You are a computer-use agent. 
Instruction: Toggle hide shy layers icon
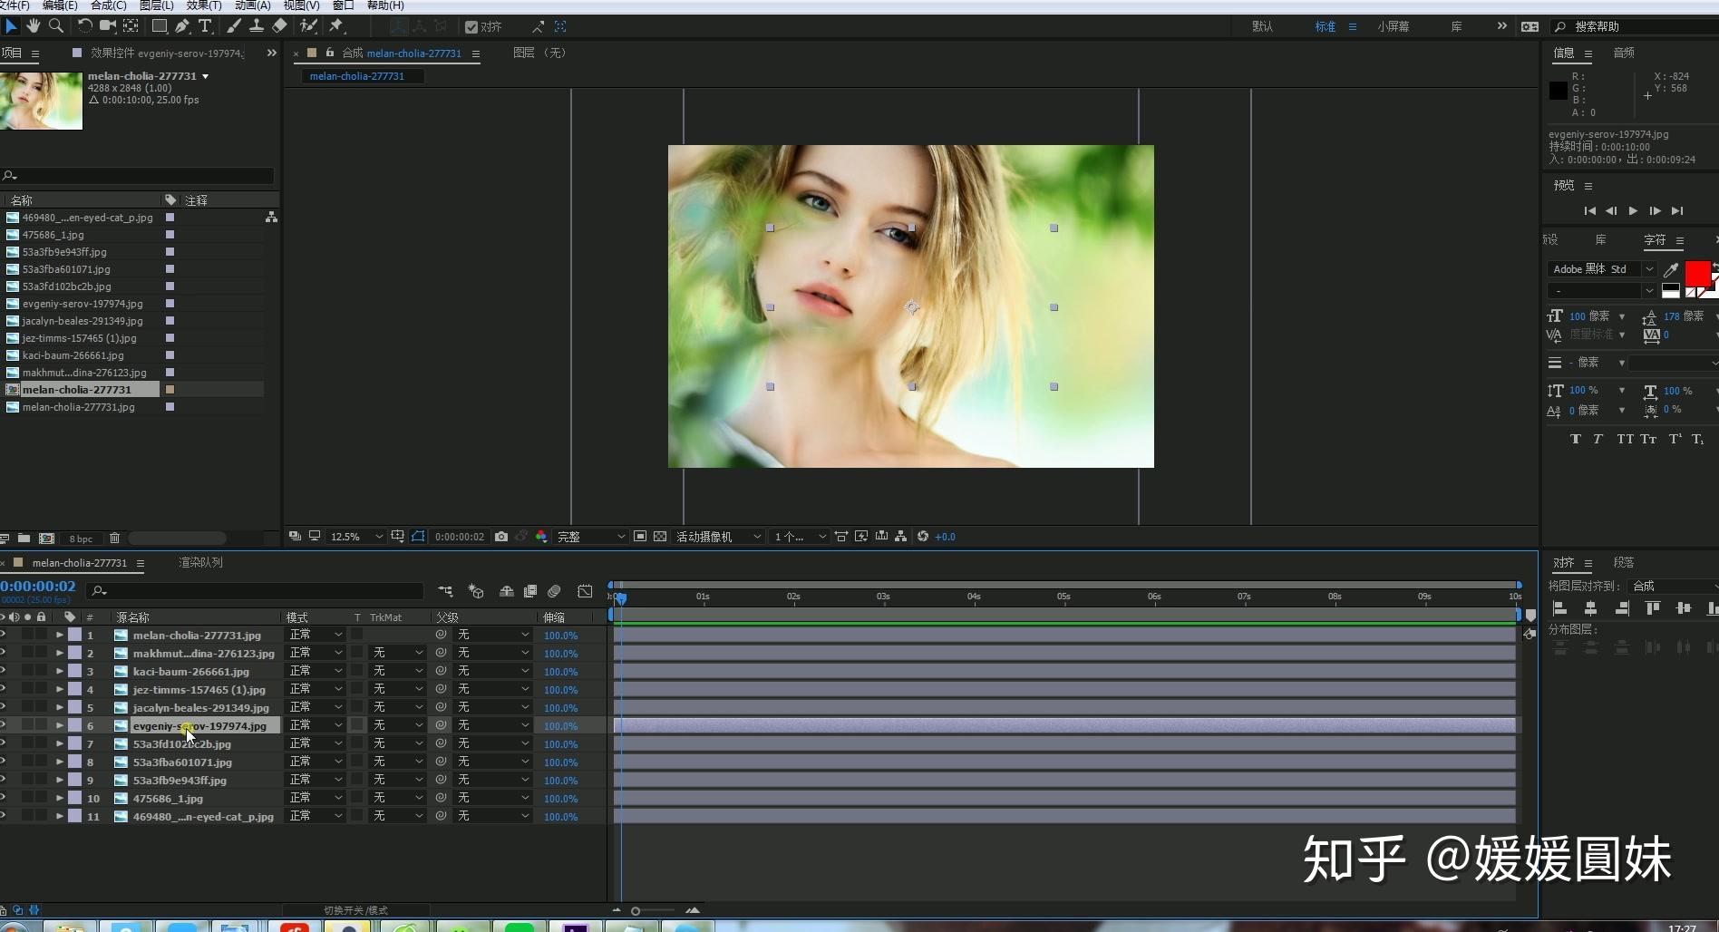tap(507, 591)
